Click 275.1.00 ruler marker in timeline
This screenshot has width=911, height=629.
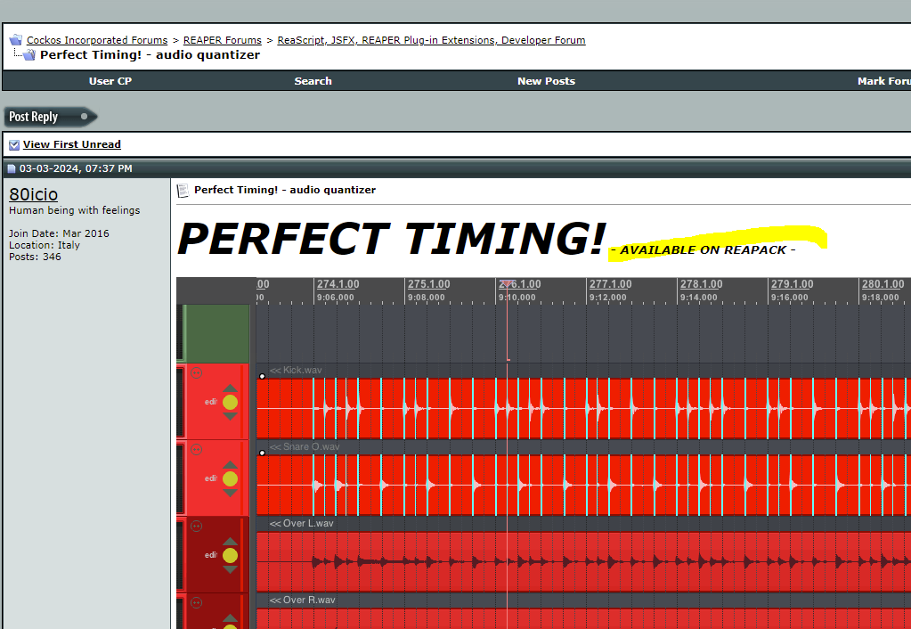428,284
